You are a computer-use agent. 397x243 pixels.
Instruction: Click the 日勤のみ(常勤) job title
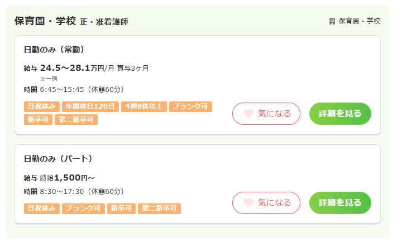pos(54,50)
